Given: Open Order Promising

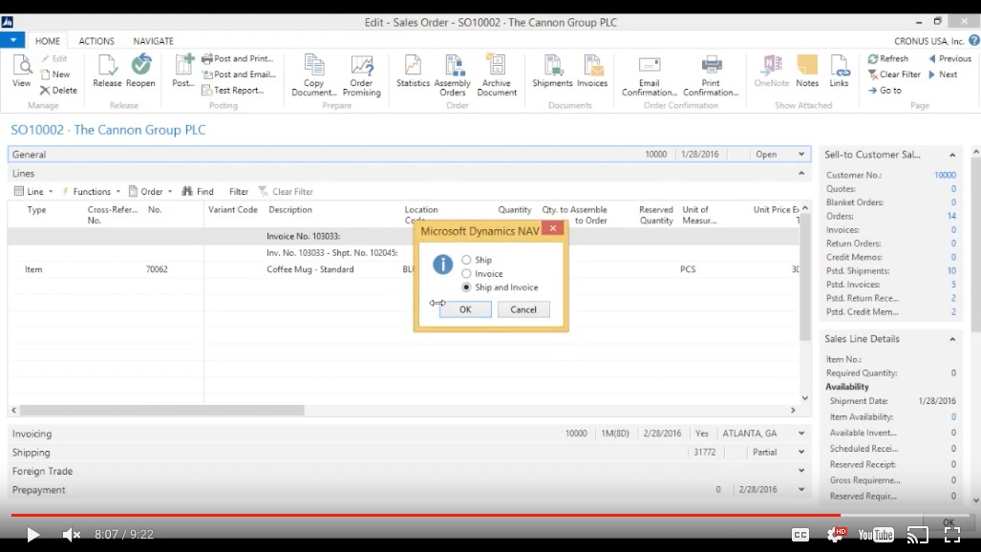Looking at the screenshot, I should [362, 75].
